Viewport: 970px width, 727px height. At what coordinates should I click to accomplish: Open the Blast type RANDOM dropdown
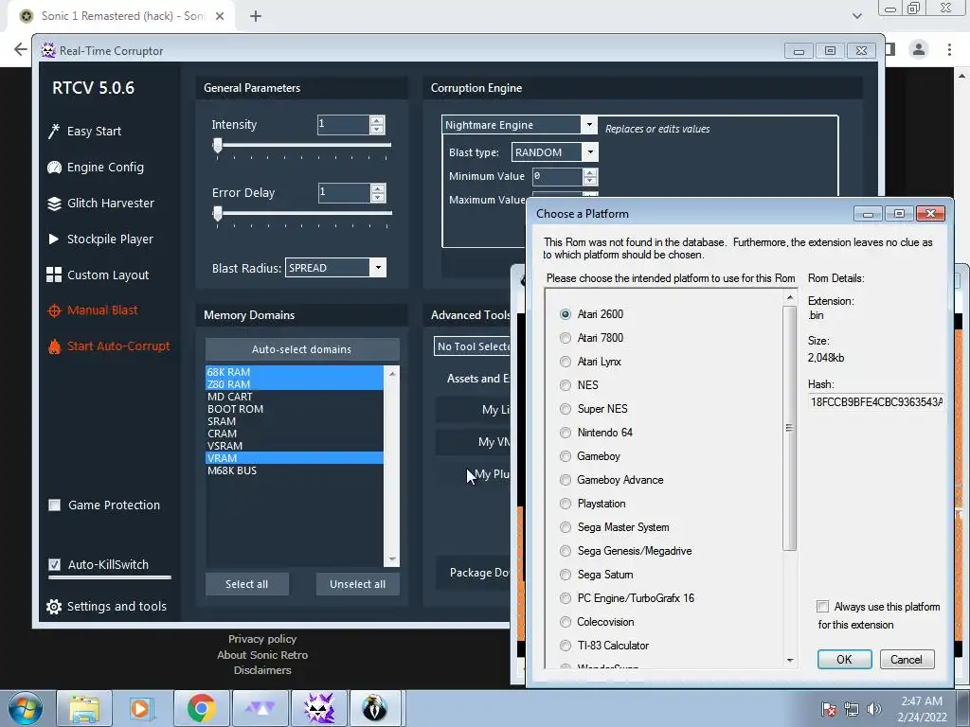click(x=590, y=152)
